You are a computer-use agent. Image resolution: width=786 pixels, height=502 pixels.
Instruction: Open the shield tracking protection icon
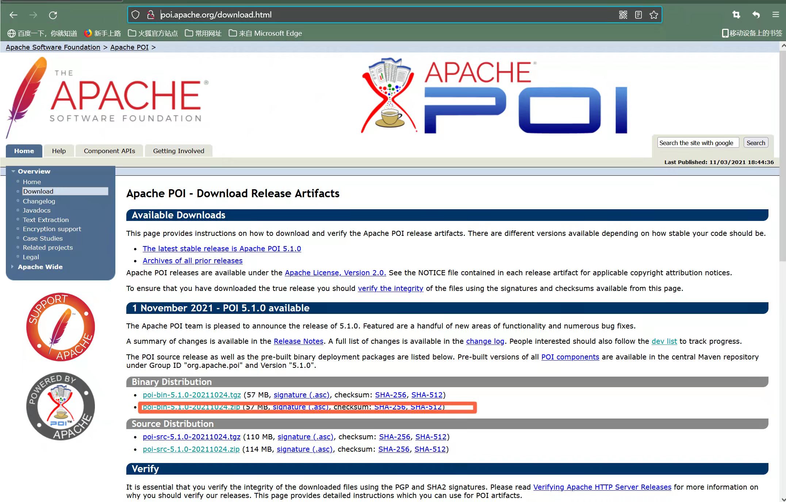coord(135,15)
